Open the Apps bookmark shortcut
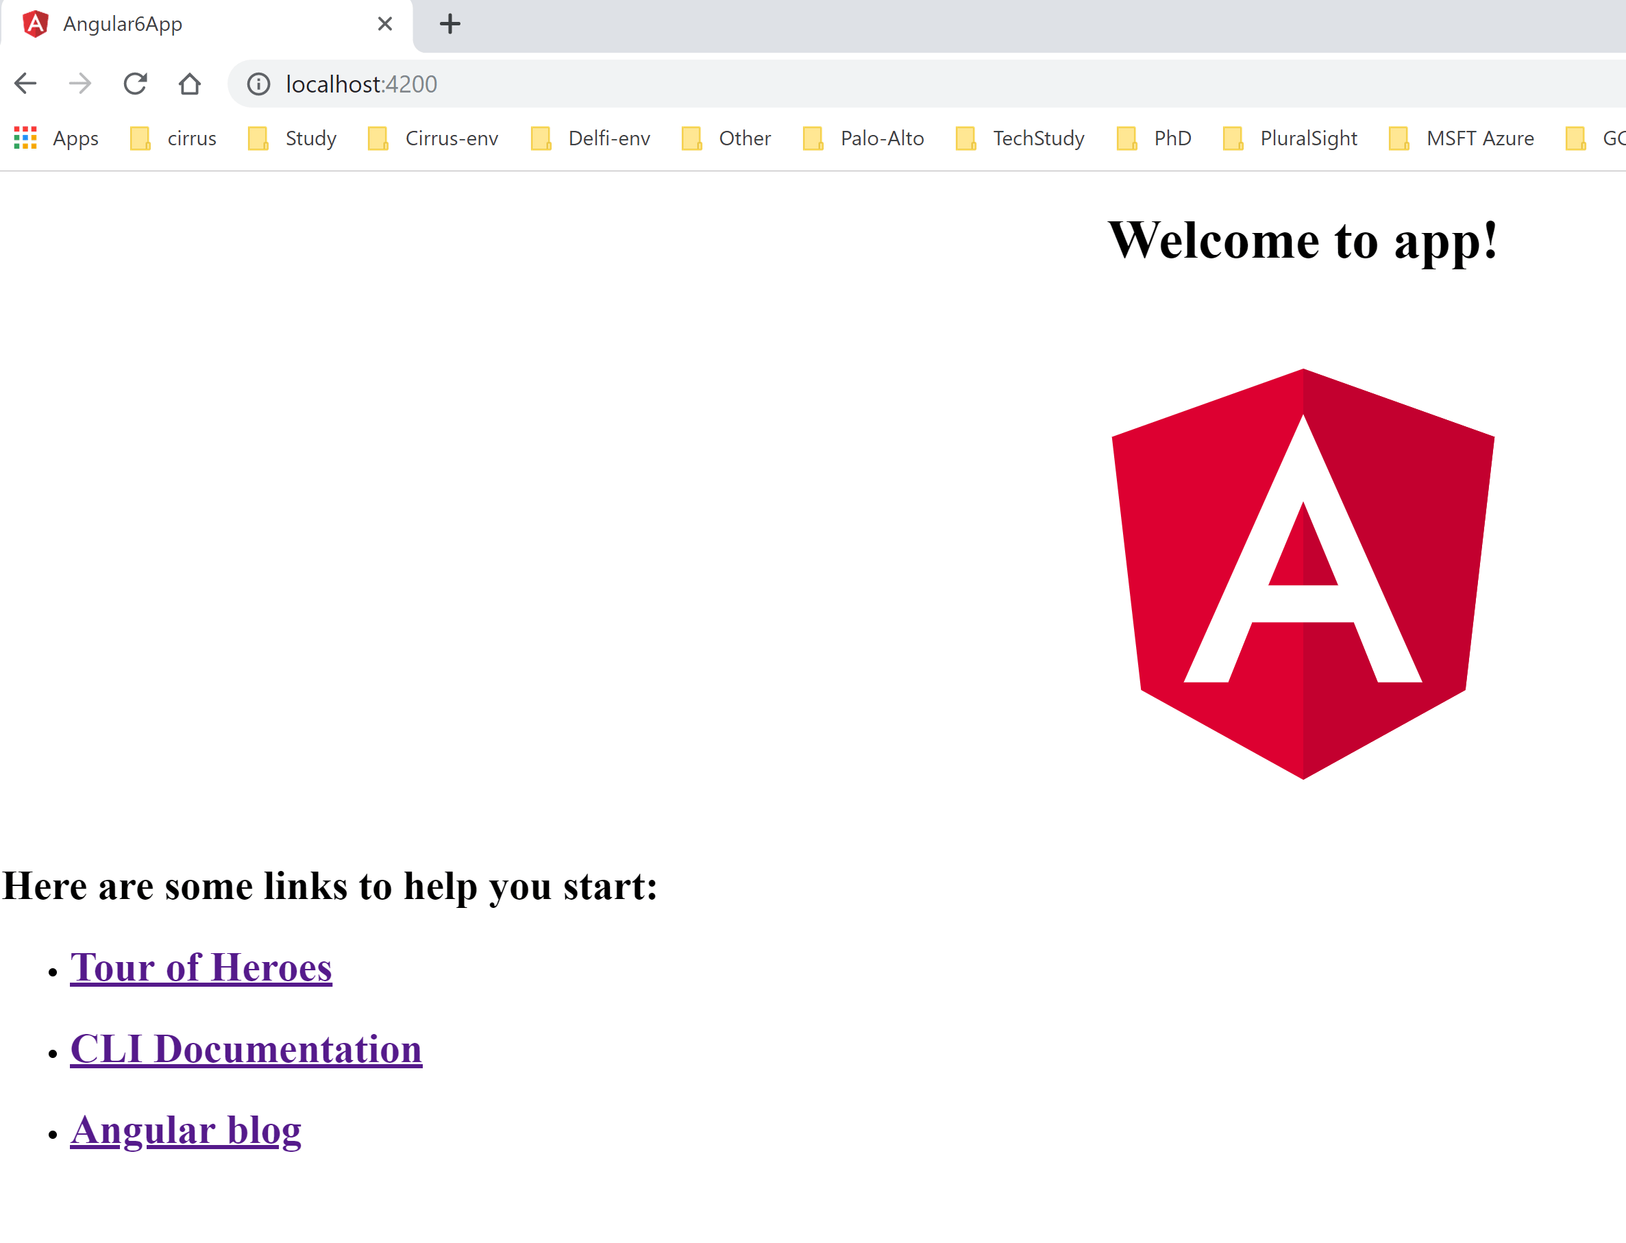The image size is (1626, 1243). point(56,138)
